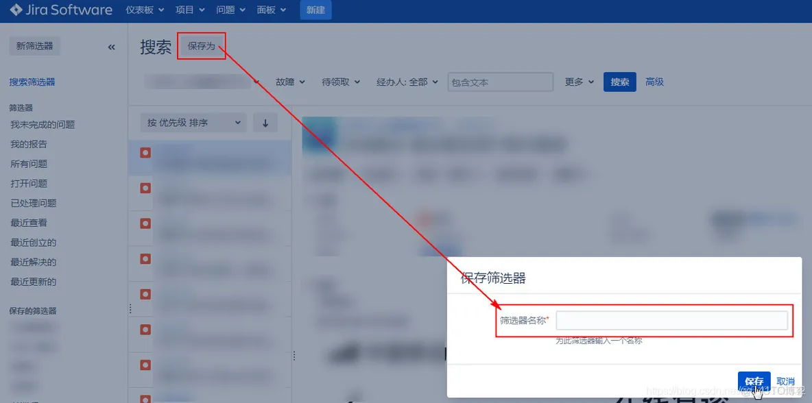Image resolution: width=812 pixels, height=403 pixels.
Task: Open the 问题 menu
Action: tap(231, 10)
